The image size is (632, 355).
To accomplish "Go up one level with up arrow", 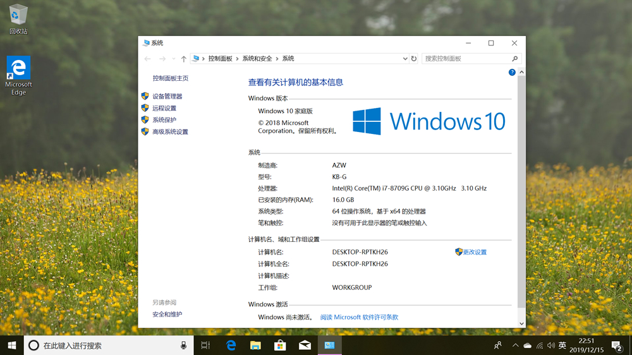I will coord(184,59).
